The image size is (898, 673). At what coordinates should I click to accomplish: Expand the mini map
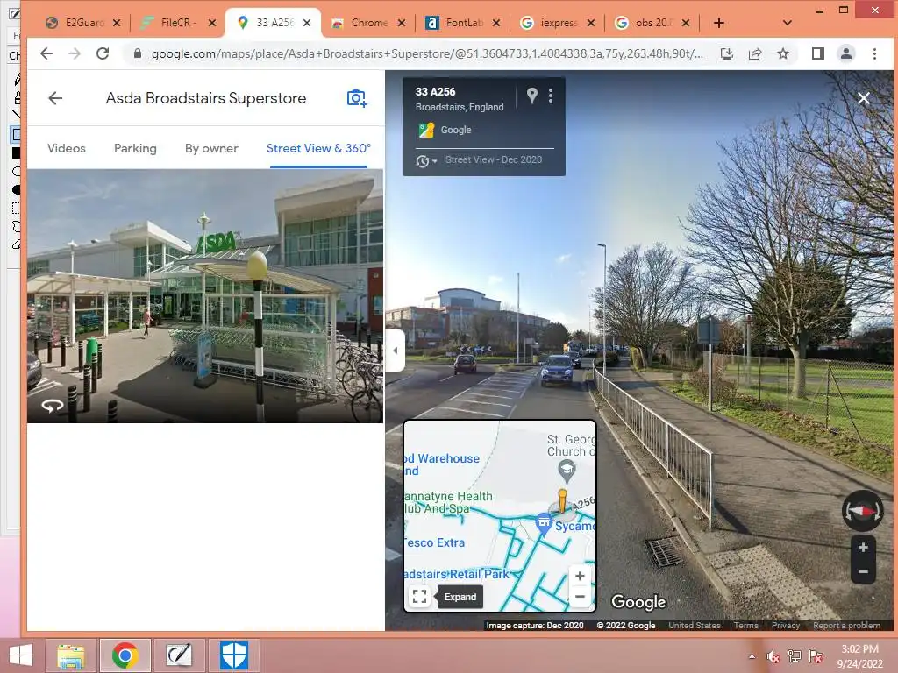[419, 596]
